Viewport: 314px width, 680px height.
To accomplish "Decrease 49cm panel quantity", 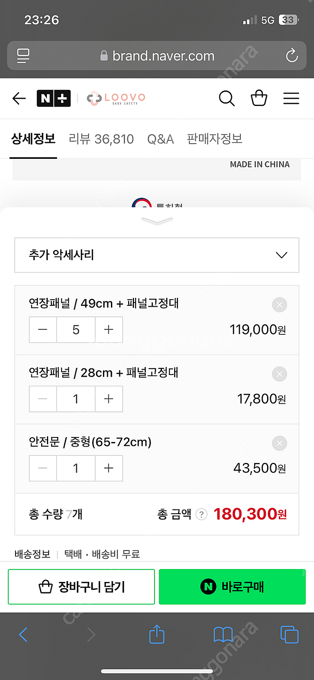I will 43,330.
